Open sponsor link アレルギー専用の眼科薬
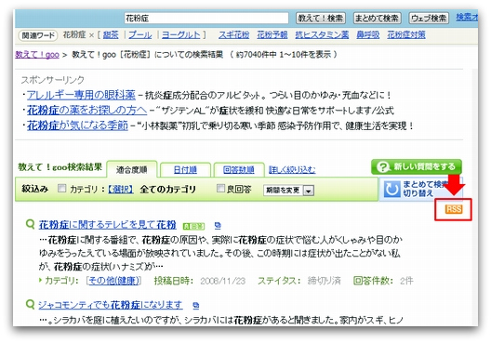This screenshot has width=491, height=343. pos(81,95)
